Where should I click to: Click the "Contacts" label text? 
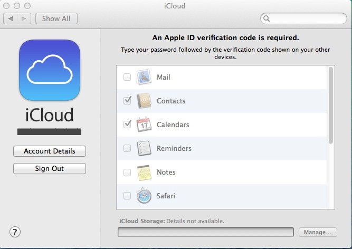(171, 101)
